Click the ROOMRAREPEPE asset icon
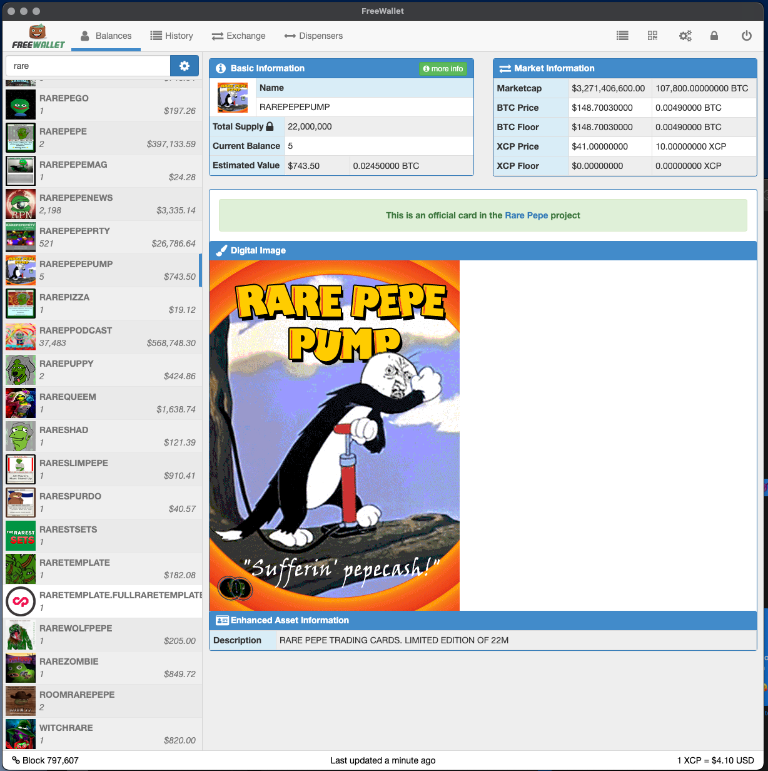This screenshot has height=771, width=768. click(x=21, y=702)
